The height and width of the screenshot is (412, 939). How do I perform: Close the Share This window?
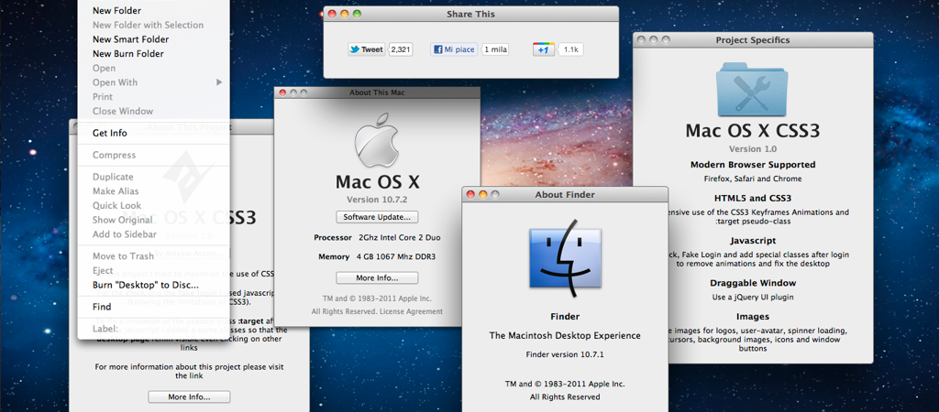332,14
